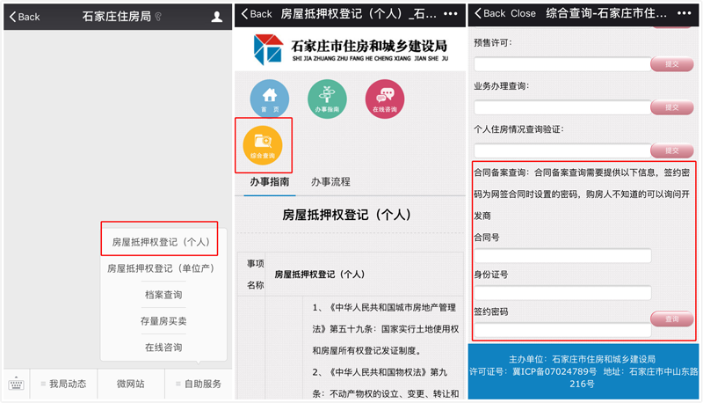Go Back from the 房屋抵押权登记 page

coord(257,14)
